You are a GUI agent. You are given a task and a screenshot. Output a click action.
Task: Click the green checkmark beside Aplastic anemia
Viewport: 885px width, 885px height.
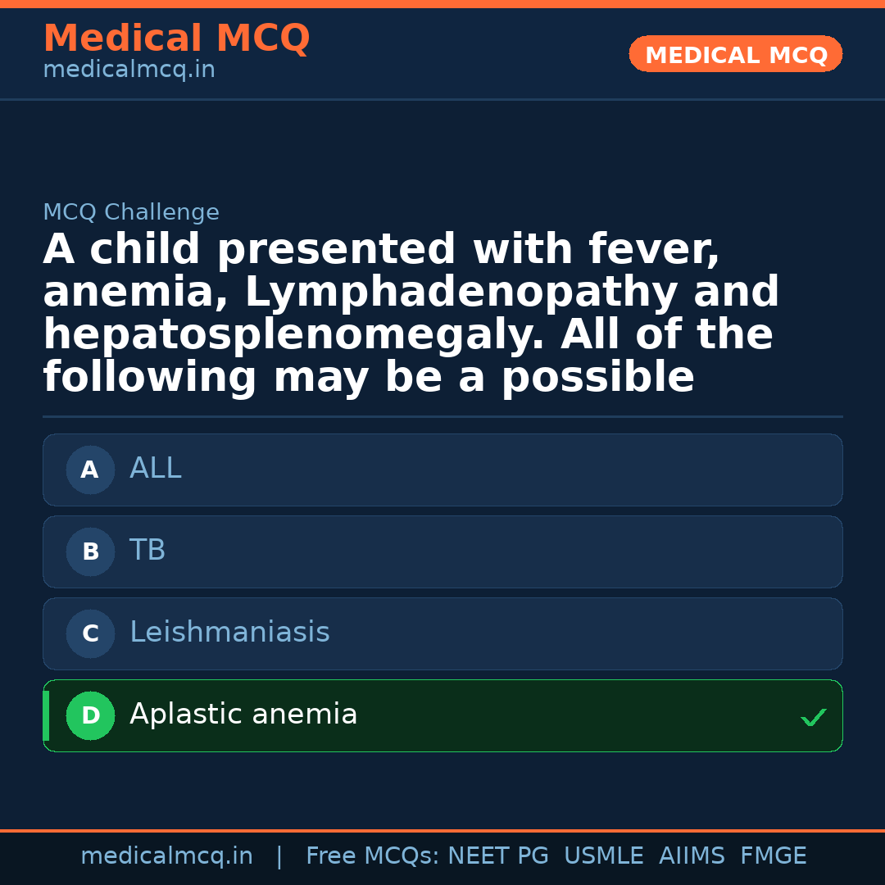pos(813,718)
